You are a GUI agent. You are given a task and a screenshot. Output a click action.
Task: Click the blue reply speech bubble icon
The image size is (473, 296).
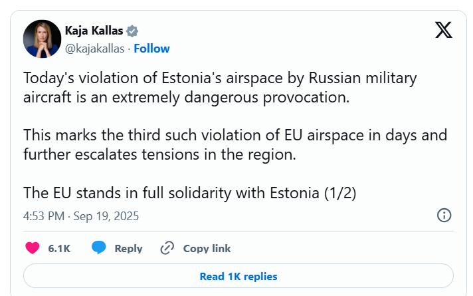(x=99, y=248)
